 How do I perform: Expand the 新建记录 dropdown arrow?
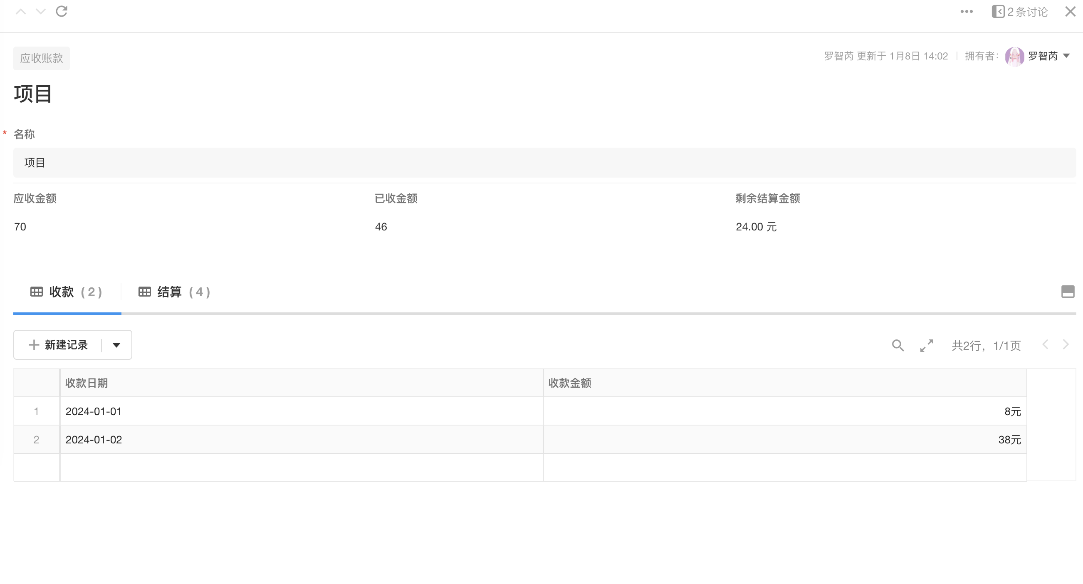(x=116, y=345)
